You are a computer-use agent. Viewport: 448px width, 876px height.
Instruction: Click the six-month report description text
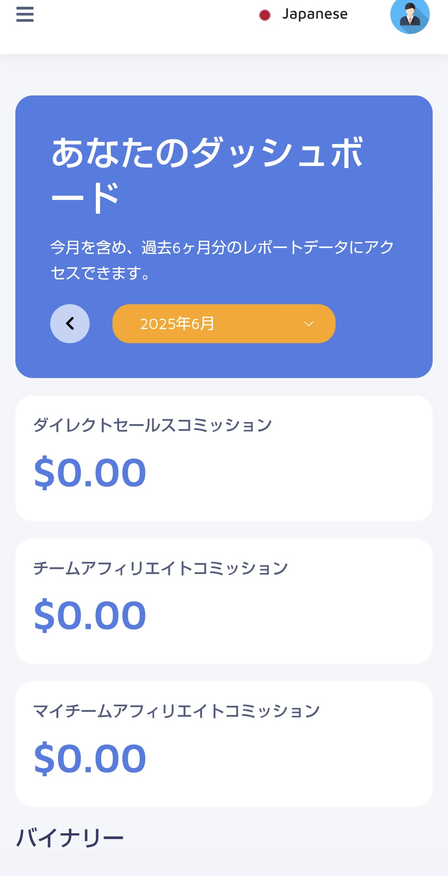point(222,260)
